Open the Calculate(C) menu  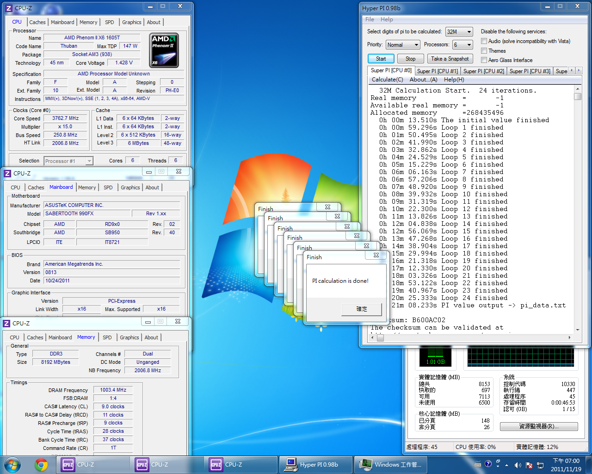388,80
